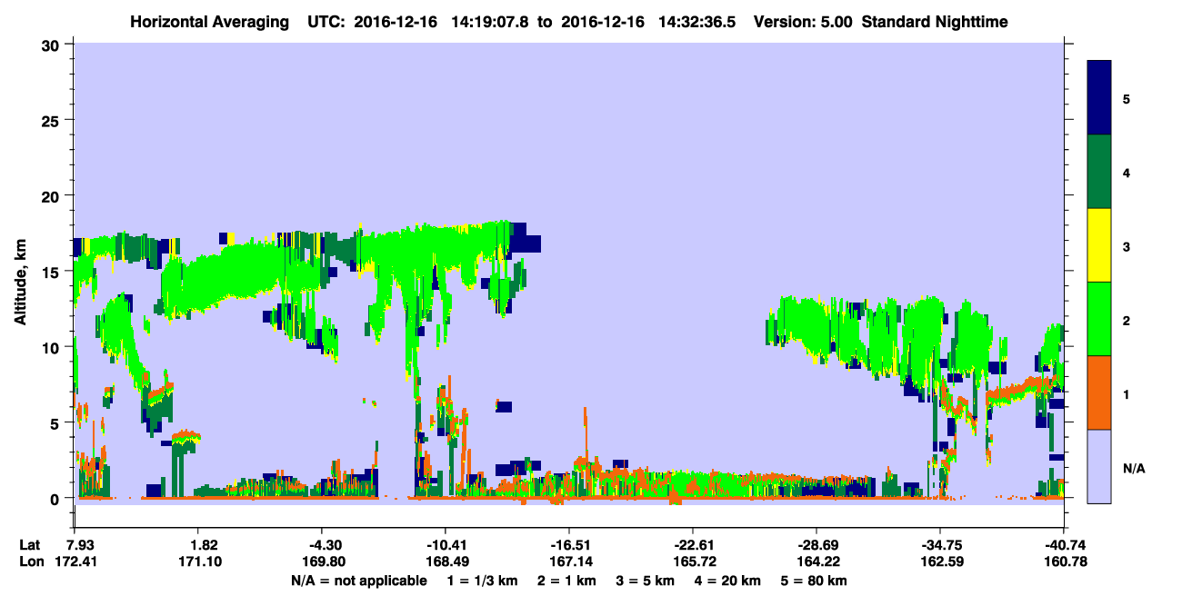Click the dark blue level 5 colorbar segment
This screenshot has height=606, width=1182.
tap(1099, 98)
